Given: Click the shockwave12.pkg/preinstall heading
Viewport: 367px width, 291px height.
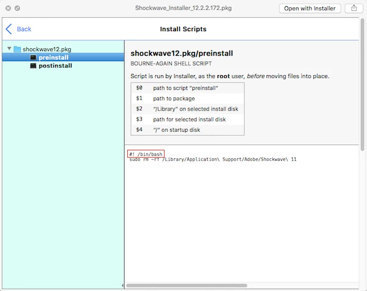Looking at the screenshot, I should (182, 53).
